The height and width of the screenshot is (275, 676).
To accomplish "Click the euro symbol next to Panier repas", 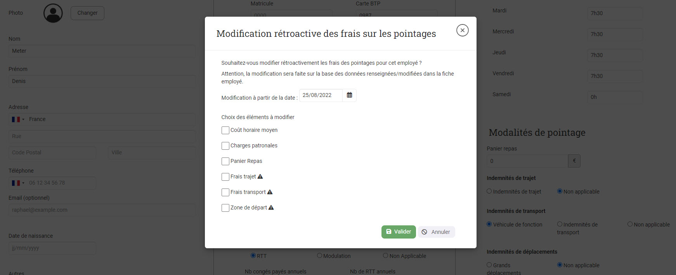I will 574,161.
